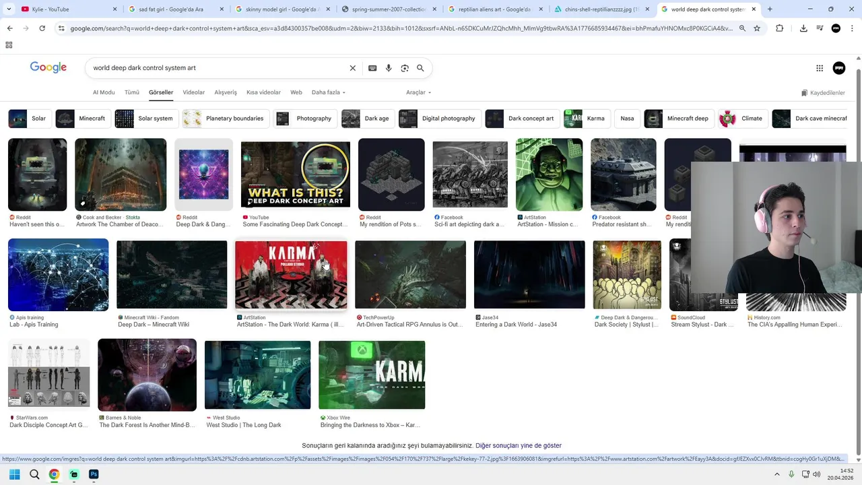
Task: Expand the Daha fazla dropdown
Action: pos(329,92)
